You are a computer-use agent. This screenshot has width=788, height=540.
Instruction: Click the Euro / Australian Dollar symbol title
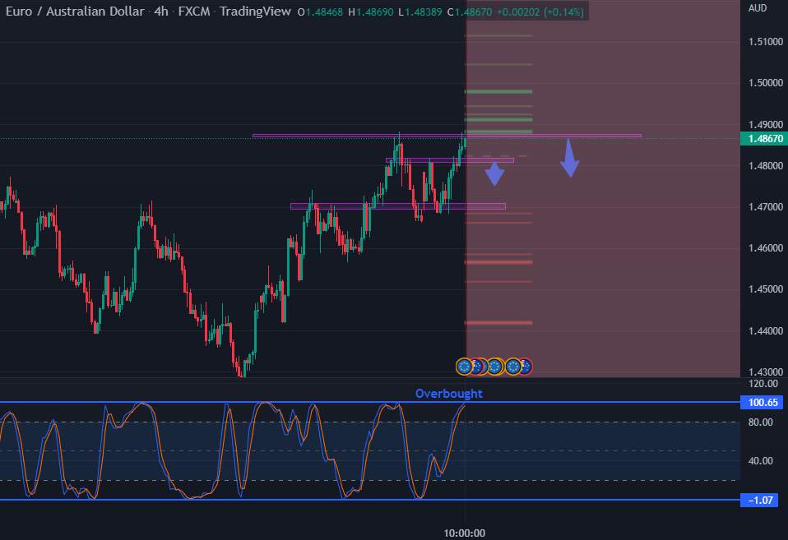point(75,11)
